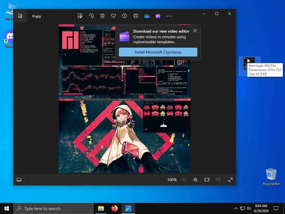Image resolution: width=285 pixels, height=214 pixels.
Task: Select the fit to window icon
Action: click(207, 180)
